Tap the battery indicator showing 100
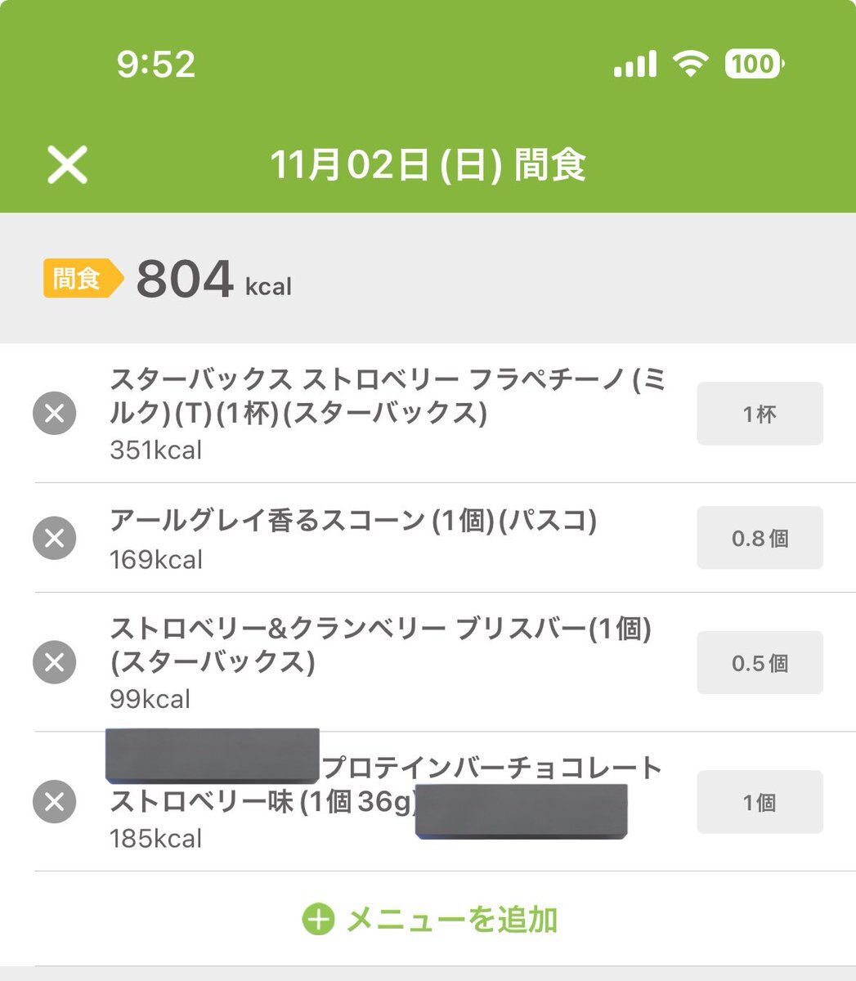Image resolution: width=856 pixels, height=981 pixels. coord(754,64)
